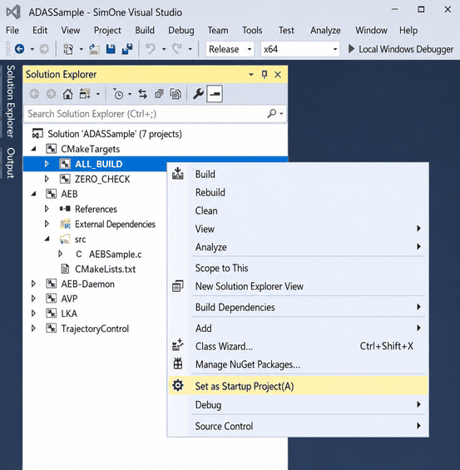Click Sync with Active Document icon
The width and height of the screenshot is (460, 470).
142,94
